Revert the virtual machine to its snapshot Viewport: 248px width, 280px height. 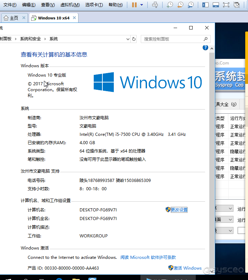[x=180, y=5]
